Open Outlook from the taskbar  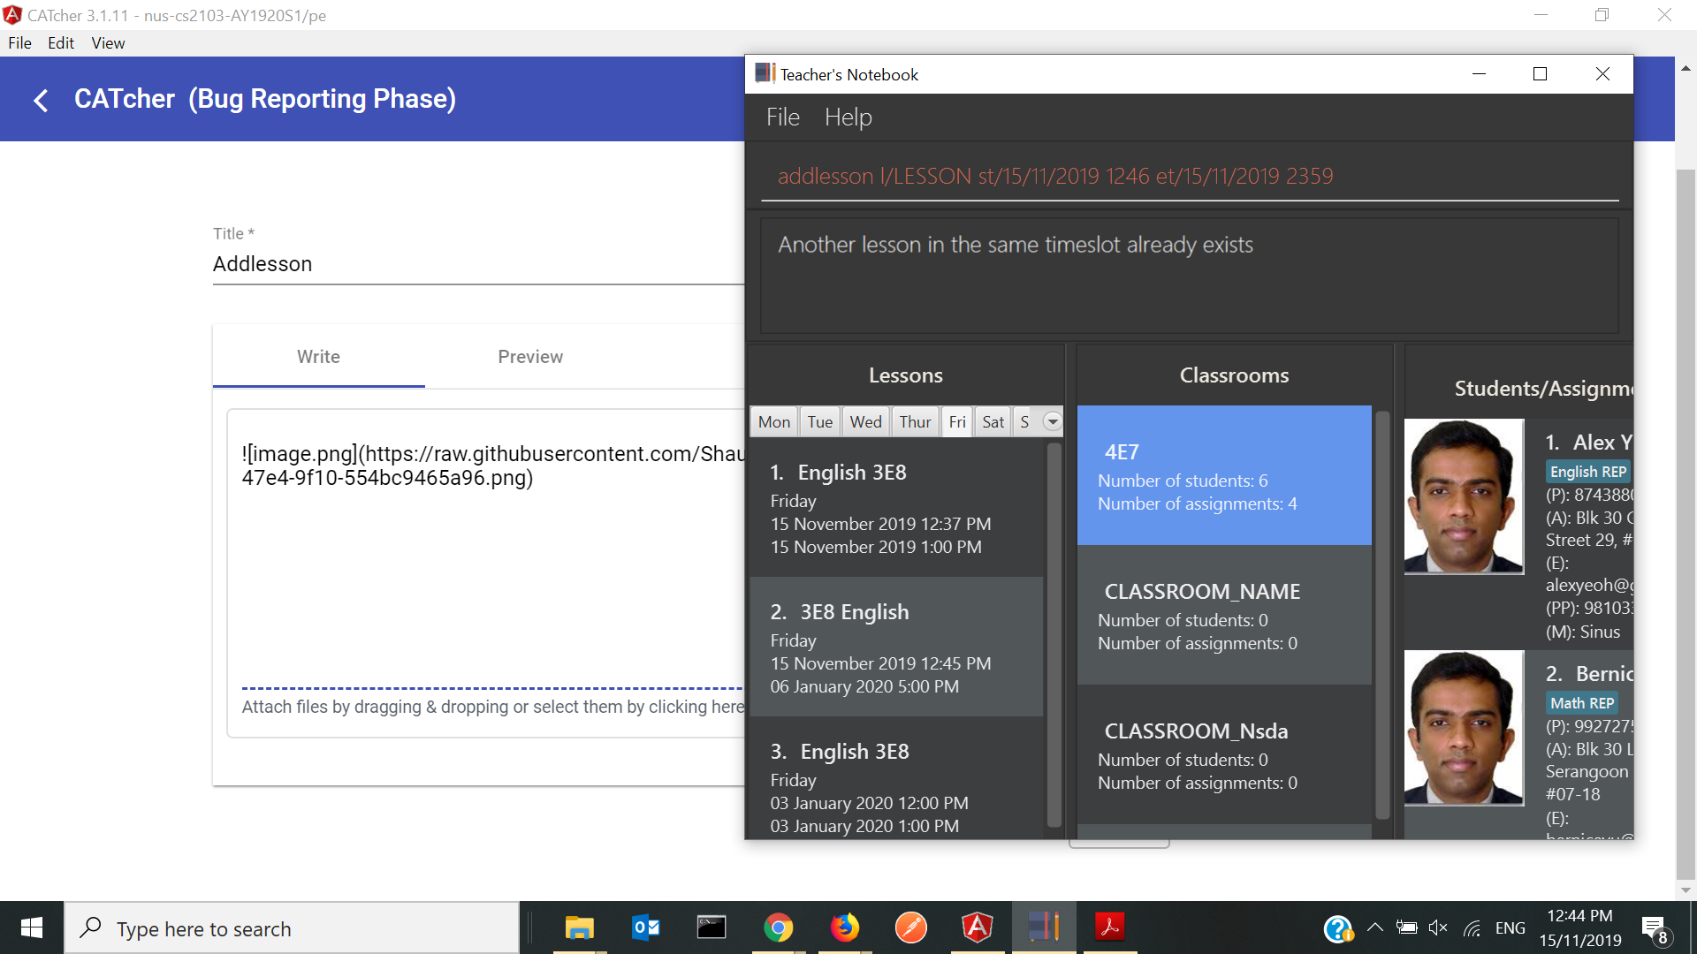[x=646, y=927]
